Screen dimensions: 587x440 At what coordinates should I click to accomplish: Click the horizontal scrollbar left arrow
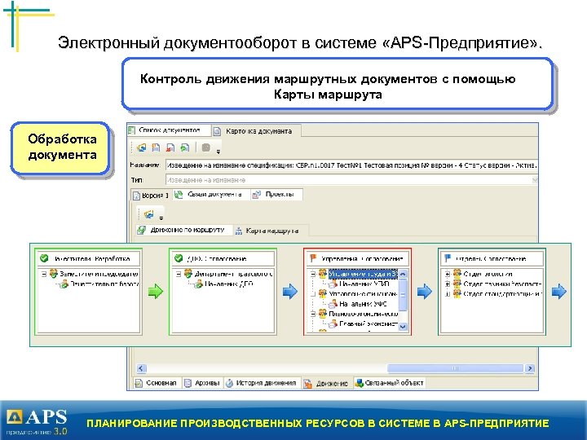141,368
